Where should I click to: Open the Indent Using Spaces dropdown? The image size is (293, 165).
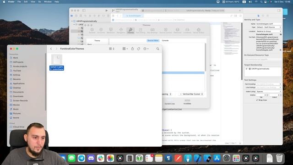(x=269, y=92)
